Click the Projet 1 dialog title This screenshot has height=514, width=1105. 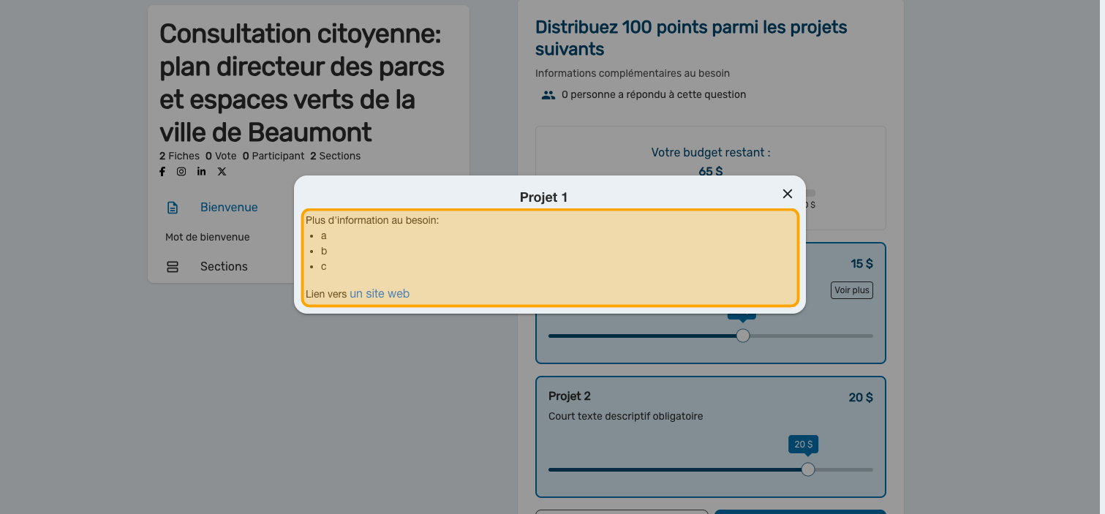[543, 197]
